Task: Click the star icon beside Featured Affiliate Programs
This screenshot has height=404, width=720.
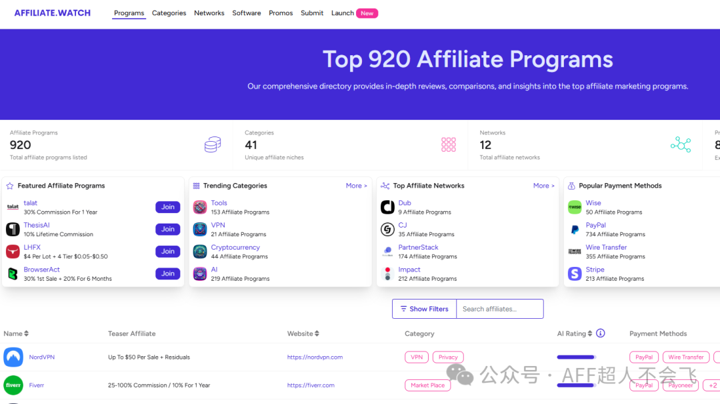Action: [x=10, y=186]
